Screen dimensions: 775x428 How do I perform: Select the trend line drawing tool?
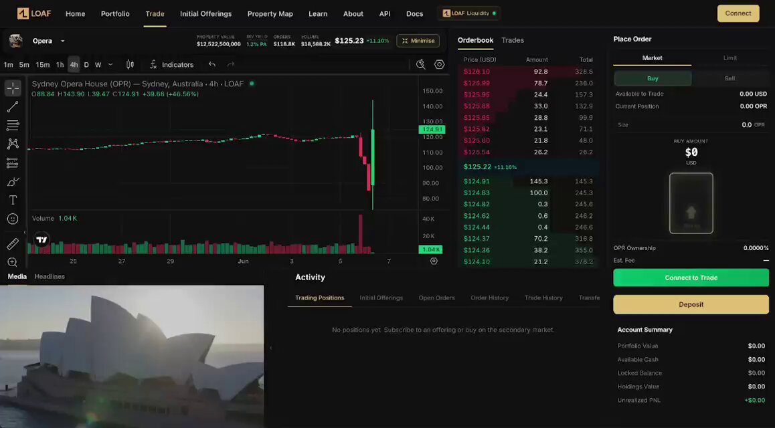click(x=13, y=106)
